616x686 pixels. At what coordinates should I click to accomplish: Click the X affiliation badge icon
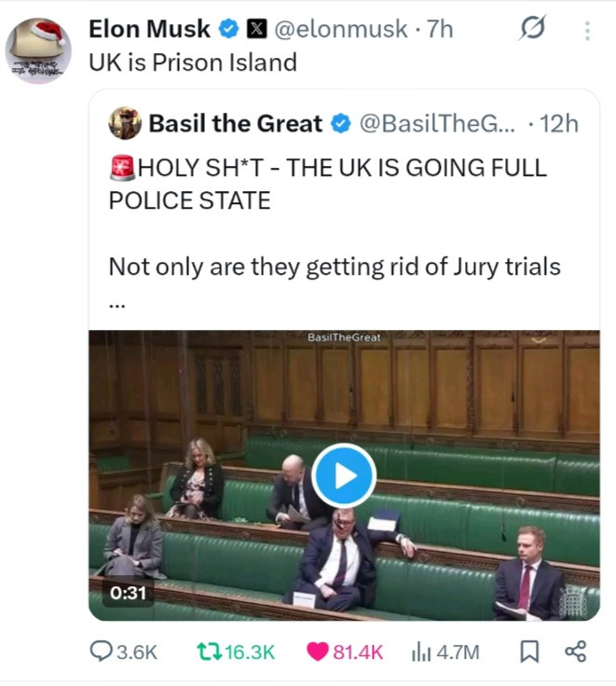[x=254, y=30]
